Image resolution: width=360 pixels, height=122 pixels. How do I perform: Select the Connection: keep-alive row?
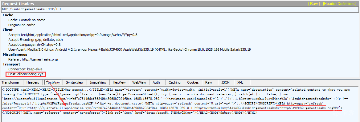click(25, 69)
